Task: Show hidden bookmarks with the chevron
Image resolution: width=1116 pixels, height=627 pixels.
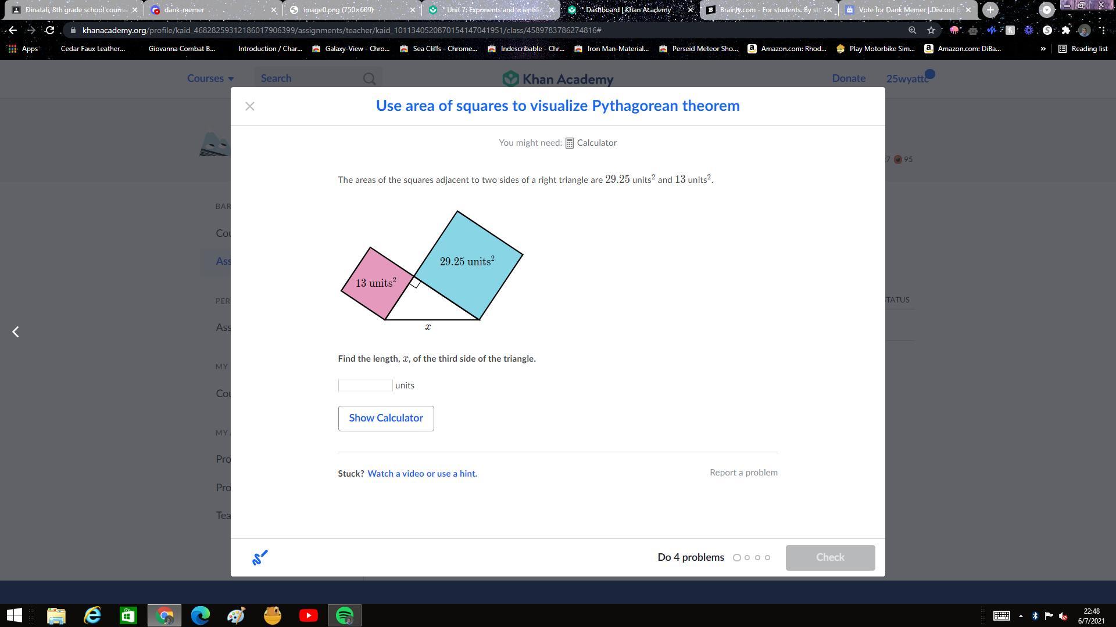Action: pos(1043,49)
